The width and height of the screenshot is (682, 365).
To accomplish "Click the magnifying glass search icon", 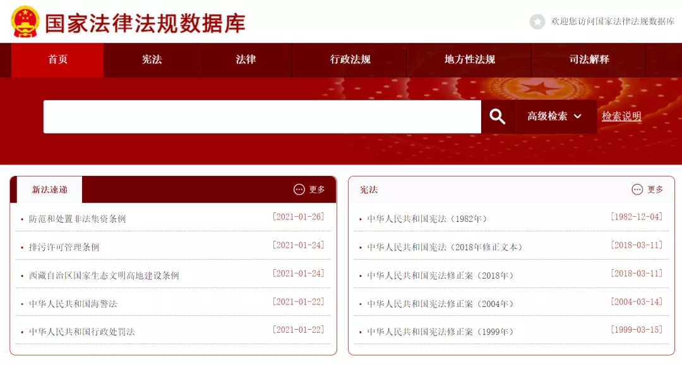I will (498, 117).
